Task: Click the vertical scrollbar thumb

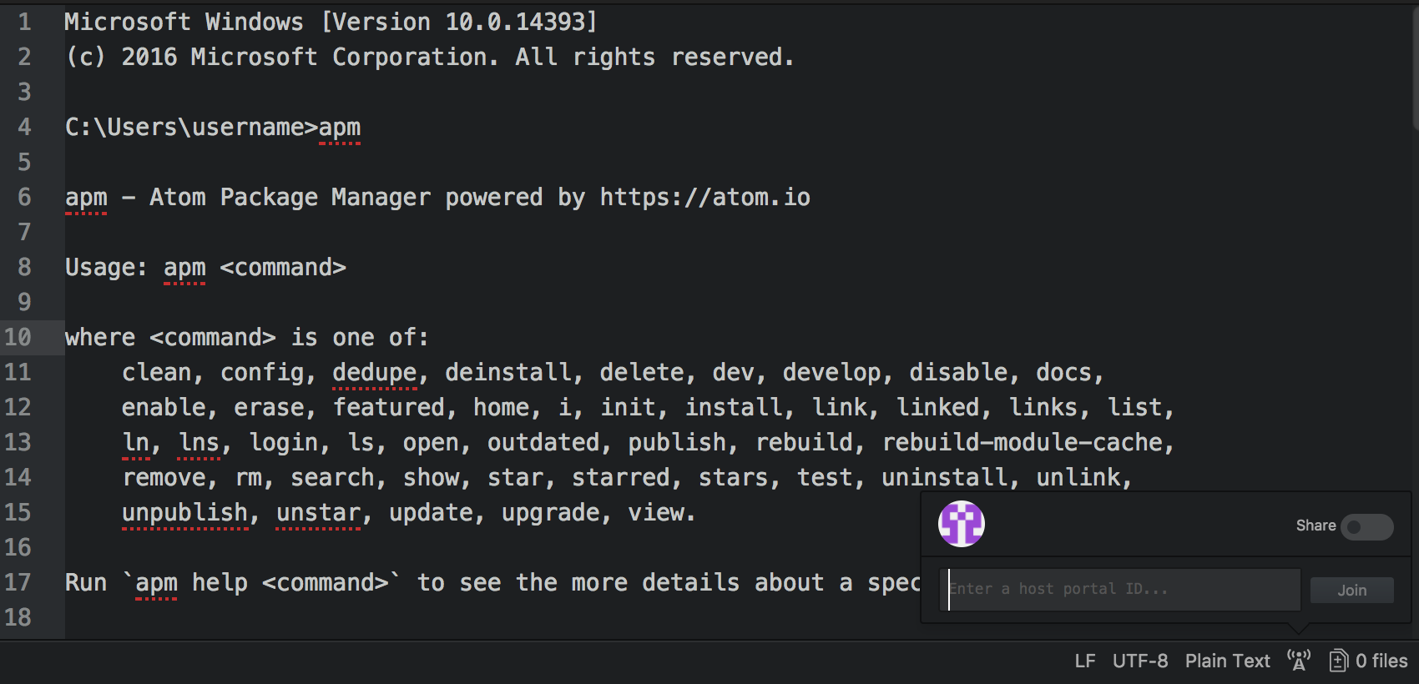Action: [x=1414, y=67]
